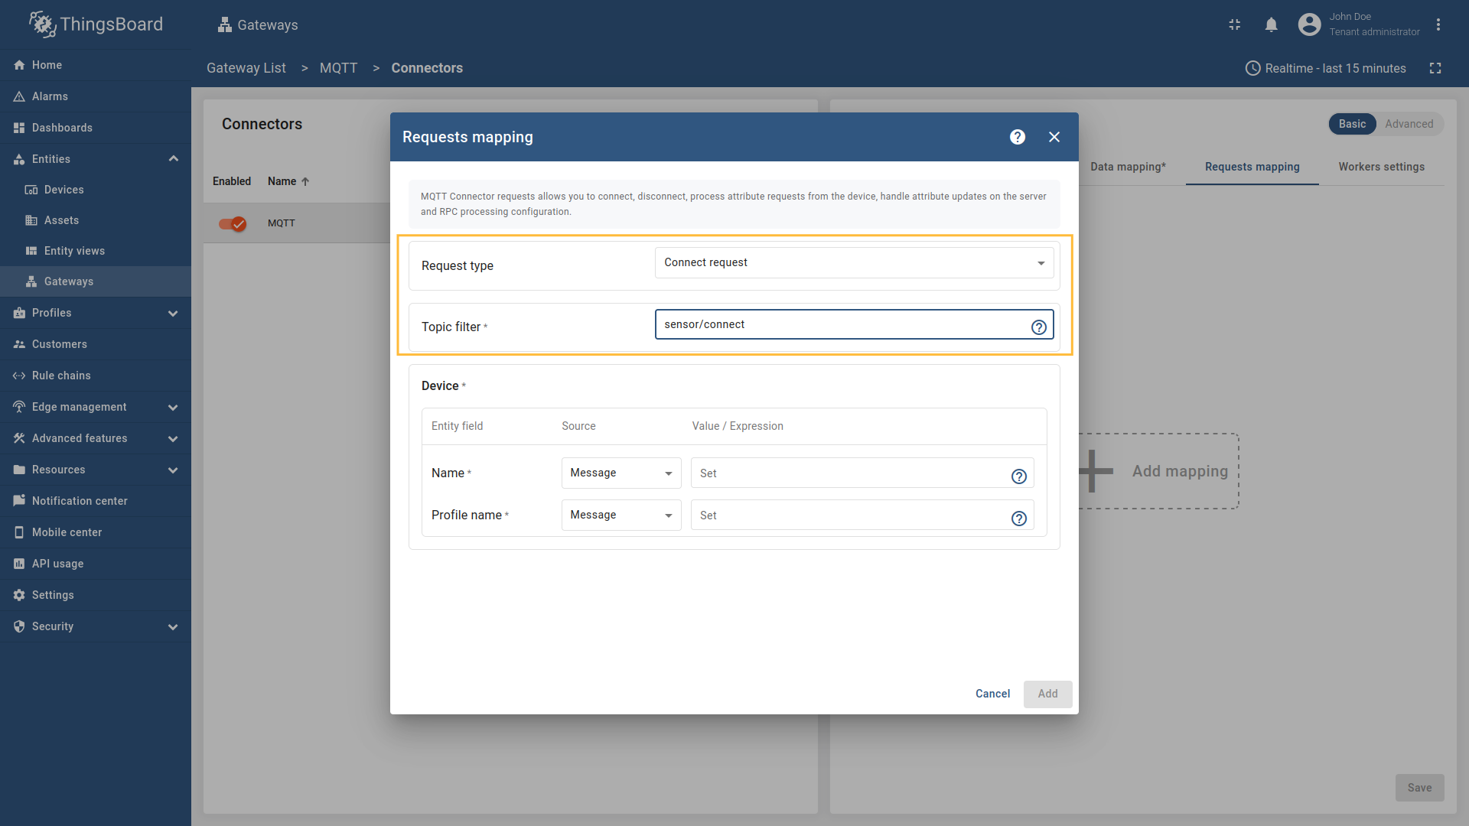The width and height of the screenshot is (1469, 826).
Task: Disable the MQTT connector switch
Action: [x=232, y=223]
